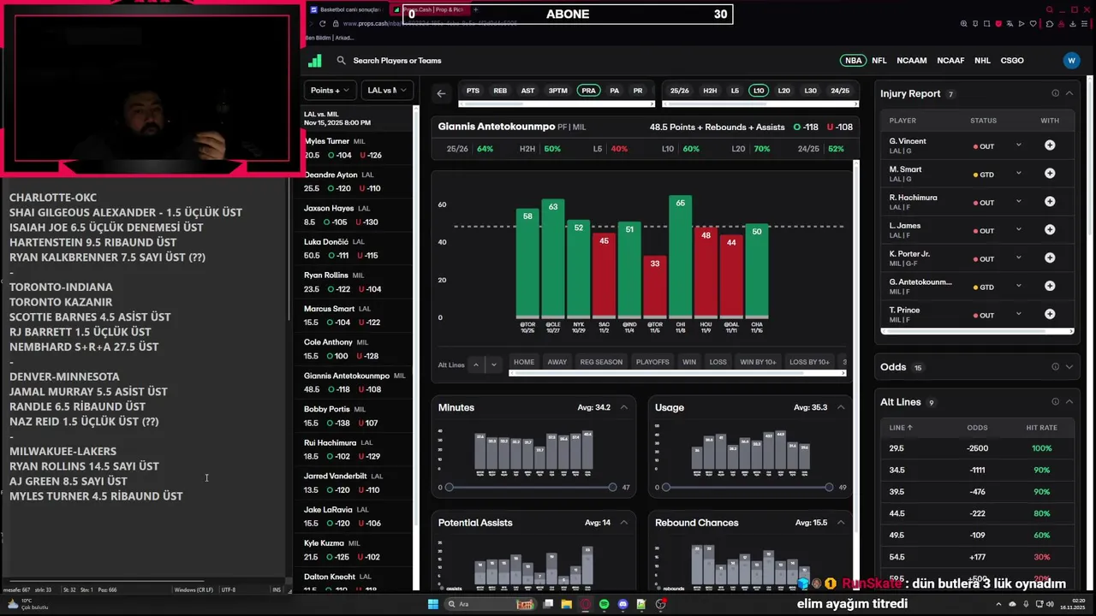This screenshot has width=1096, height=616.
Task: Raise the alt line with up arrow
Action: [476, 364]
